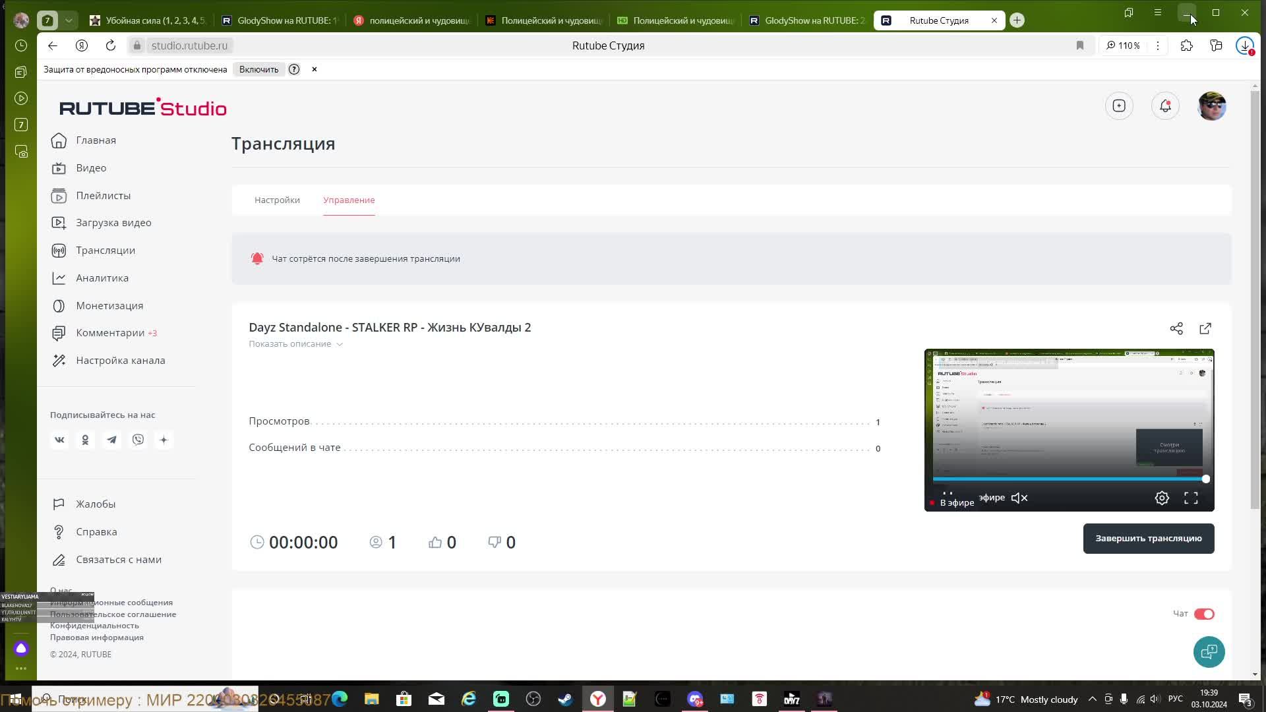The height and width of the screenshot is (712, 1266).
Task: Go to Загрузка видео page
Action: (x=102, y=223)
